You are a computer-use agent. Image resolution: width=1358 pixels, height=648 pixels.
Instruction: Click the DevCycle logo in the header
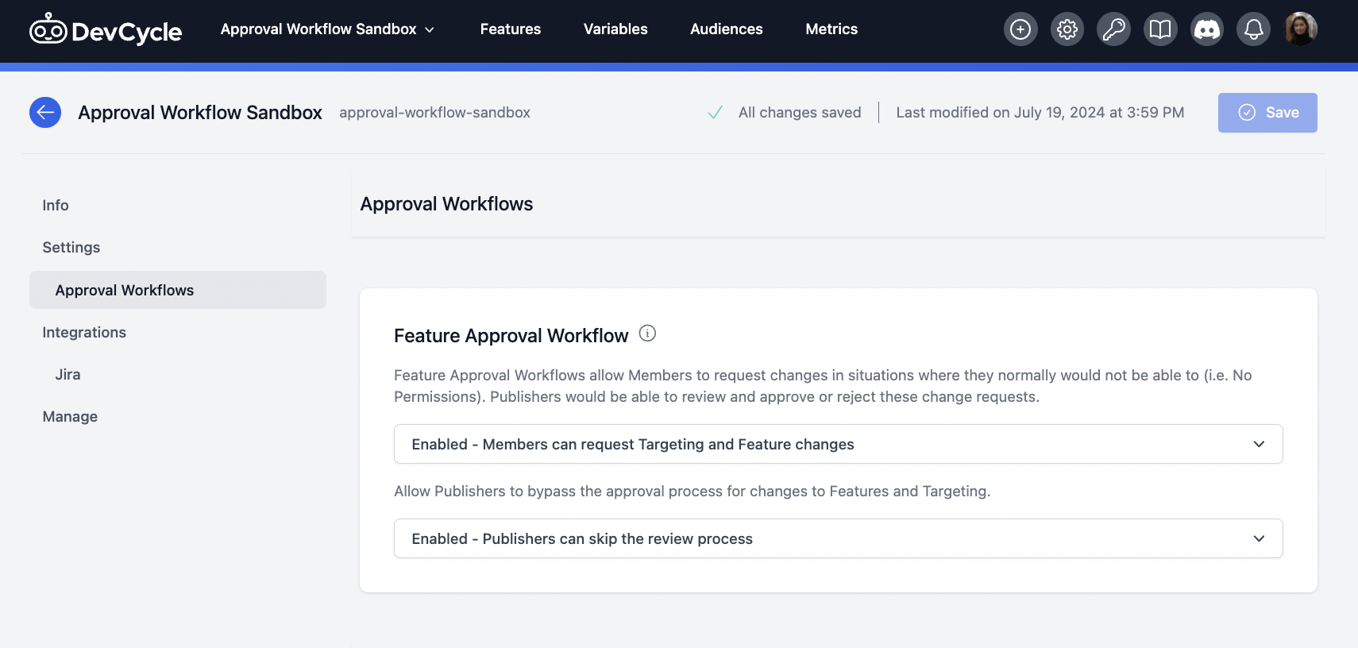pyautogui.click(x=106, y=30)
